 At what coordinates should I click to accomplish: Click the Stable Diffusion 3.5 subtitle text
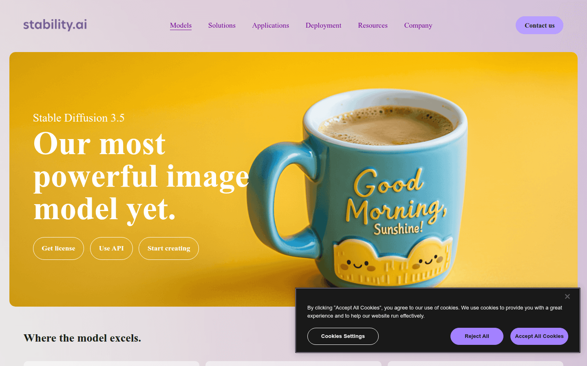79,118
